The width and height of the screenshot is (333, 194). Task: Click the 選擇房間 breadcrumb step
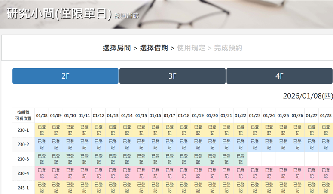pyautogui.click(x=116, y=48)
